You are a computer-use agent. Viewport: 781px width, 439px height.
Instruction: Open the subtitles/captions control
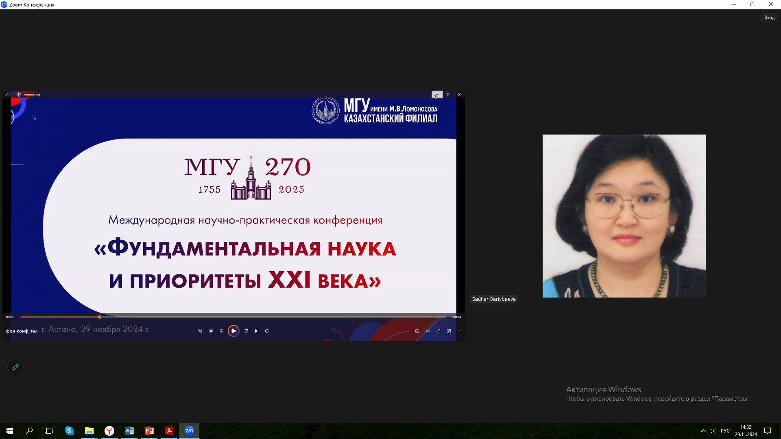417,331
